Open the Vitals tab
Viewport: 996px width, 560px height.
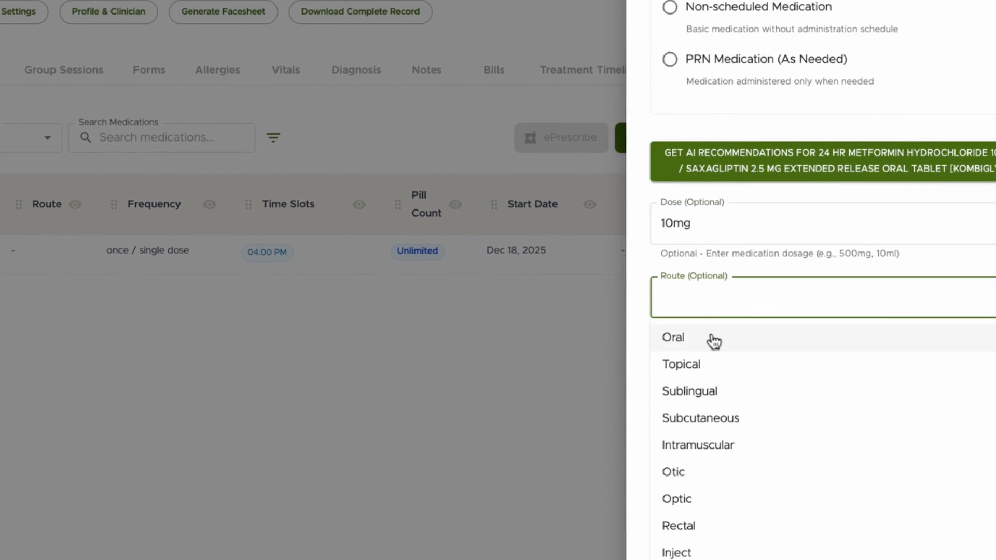[286, 69]
